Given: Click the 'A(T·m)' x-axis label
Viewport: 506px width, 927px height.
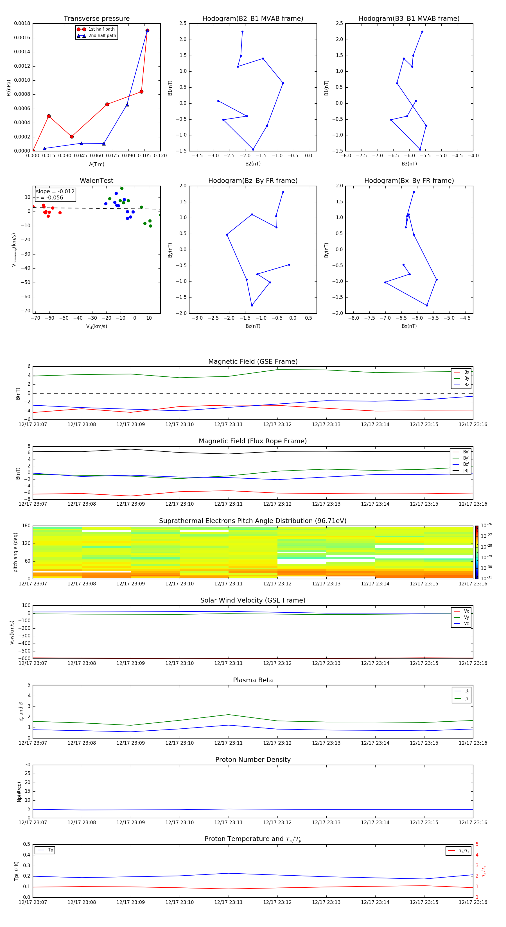Looking at the screenshot, I should [96, 164].
